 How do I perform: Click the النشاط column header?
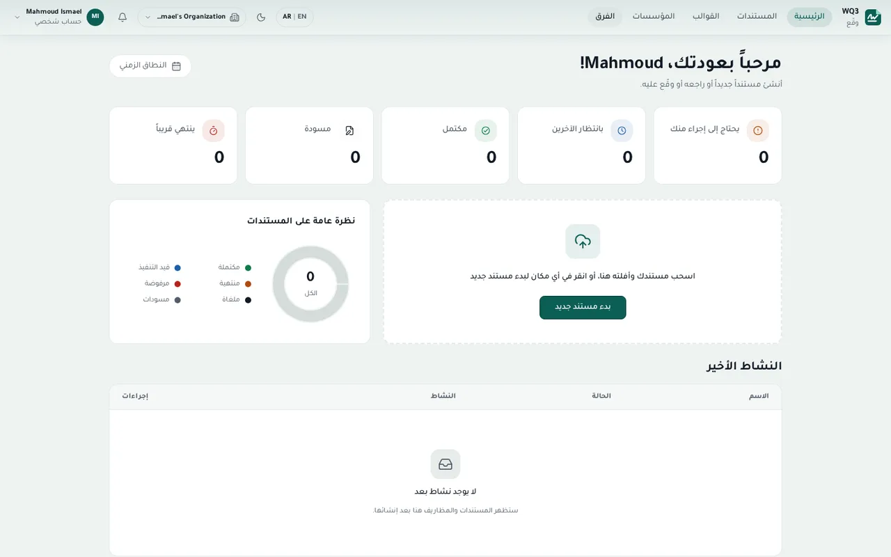click(x=443, y=396)
